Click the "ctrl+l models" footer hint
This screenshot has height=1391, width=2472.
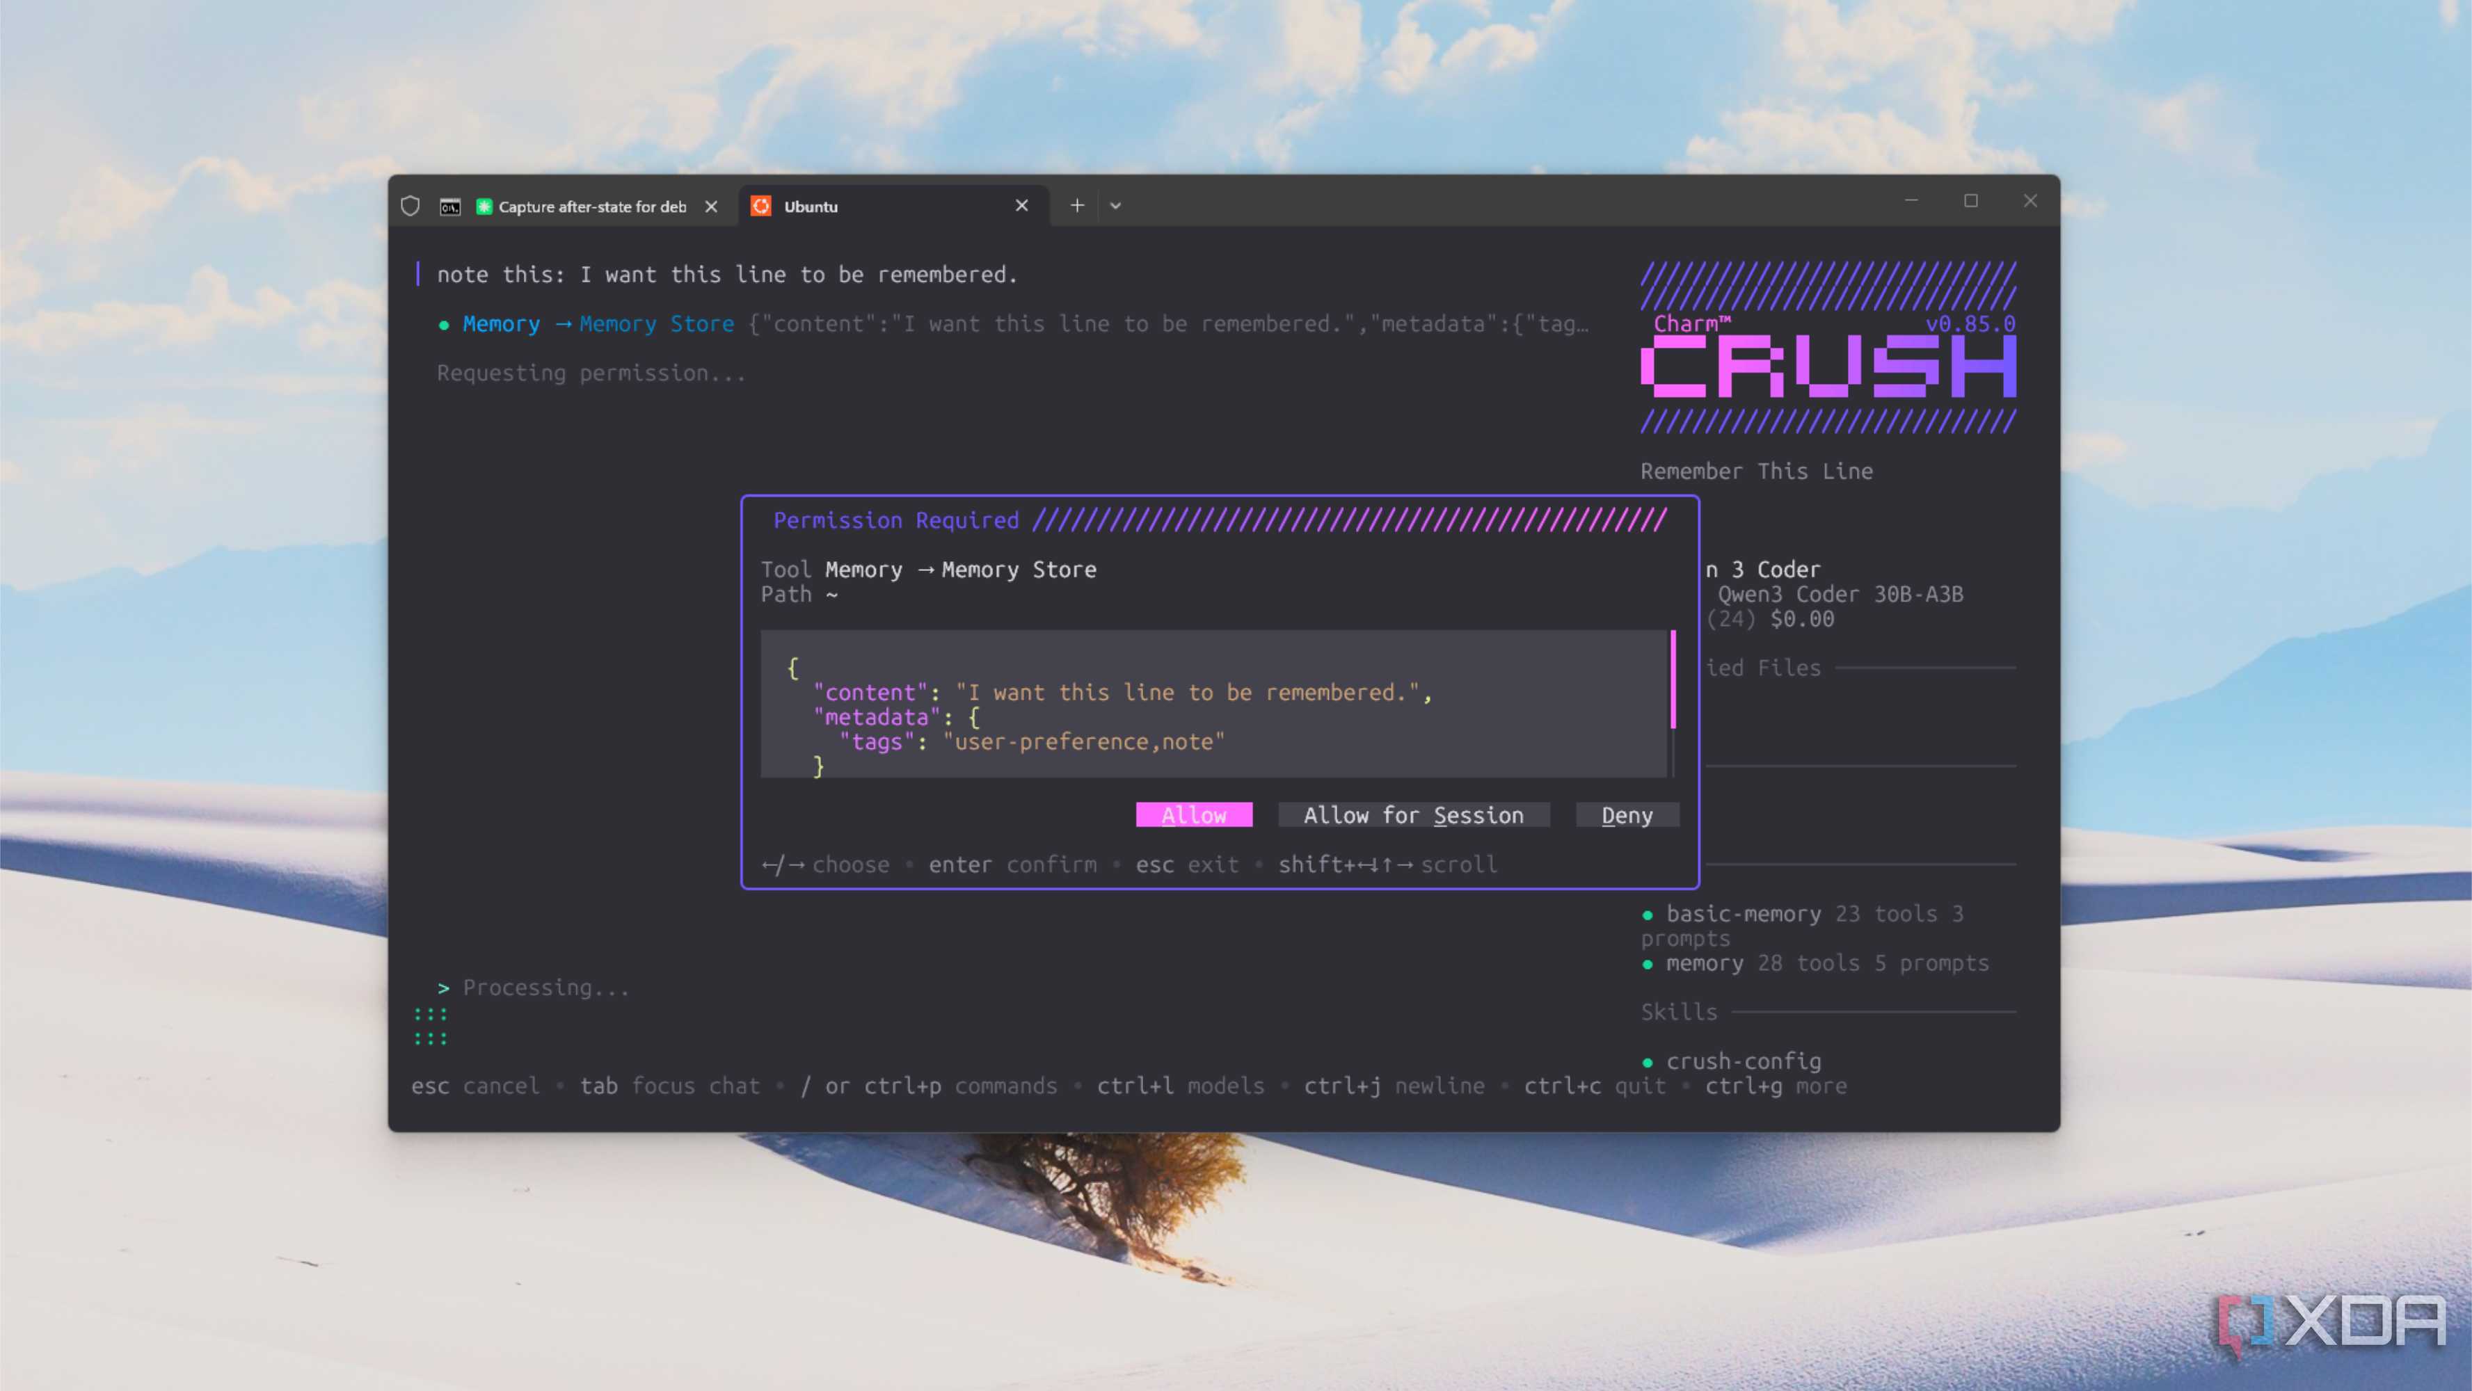click(x=1181, y=1086)
